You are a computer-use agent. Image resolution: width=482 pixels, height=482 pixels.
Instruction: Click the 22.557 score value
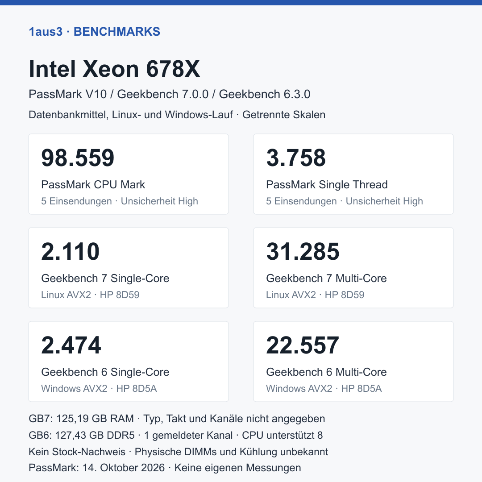(303, 345)
